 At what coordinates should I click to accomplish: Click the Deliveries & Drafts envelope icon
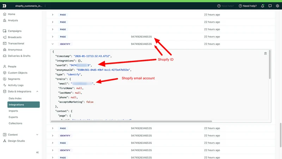pyautogui.click(x=5, y=56)
